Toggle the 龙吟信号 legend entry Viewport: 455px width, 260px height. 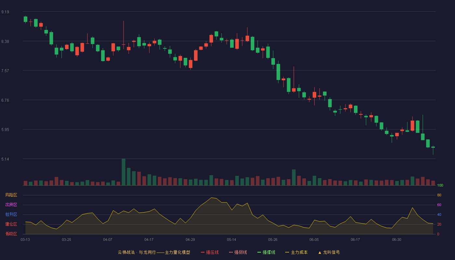point(329,252)
